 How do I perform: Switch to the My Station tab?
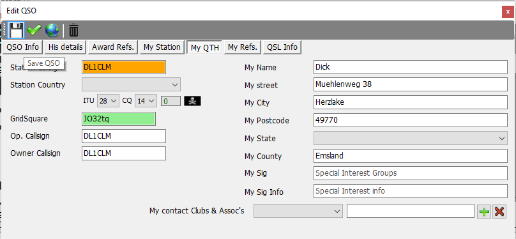coord(162,47)
